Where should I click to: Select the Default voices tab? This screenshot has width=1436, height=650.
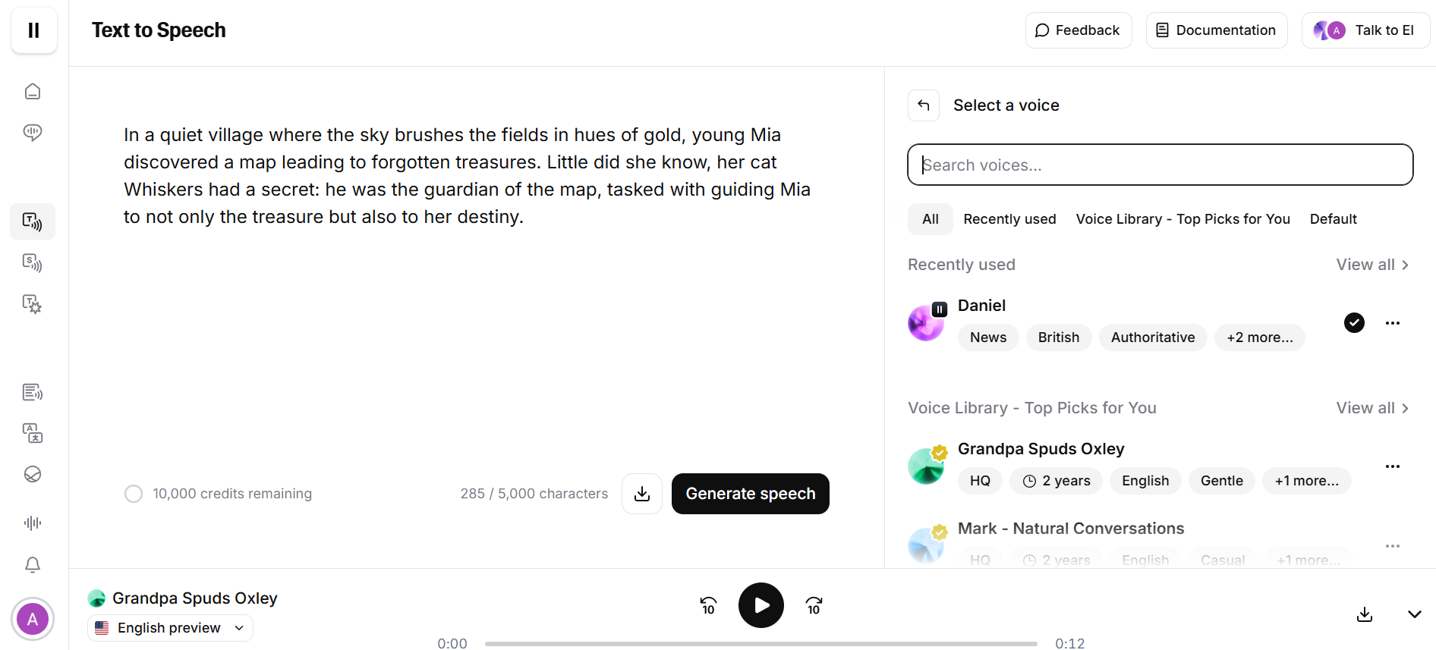coord(1333,219)
